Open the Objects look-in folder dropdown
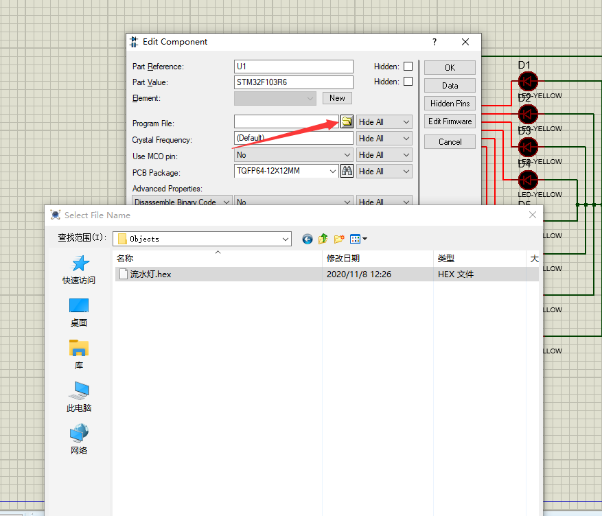602x516 pixels. [x=202, y=239]
